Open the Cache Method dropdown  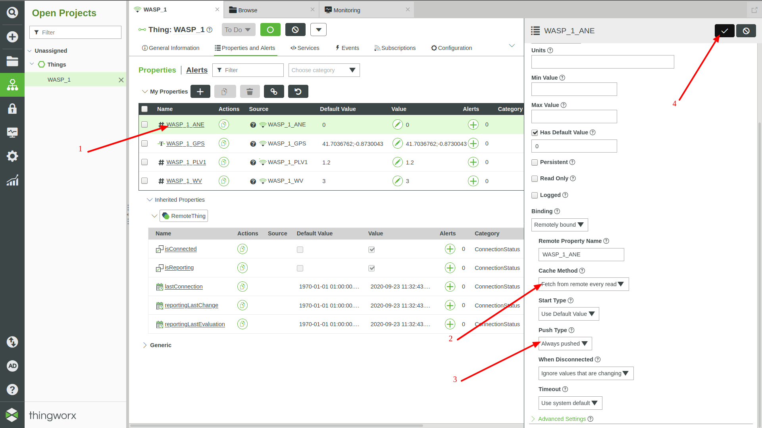tap(583, 284)
